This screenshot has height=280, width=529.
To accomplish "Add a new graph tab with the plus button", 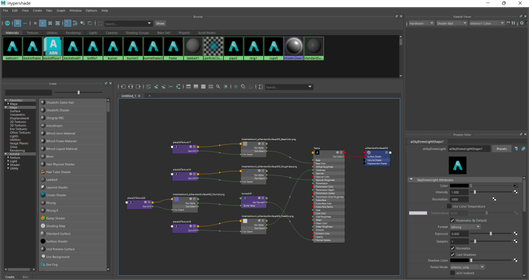I will (x=149, y=96).
